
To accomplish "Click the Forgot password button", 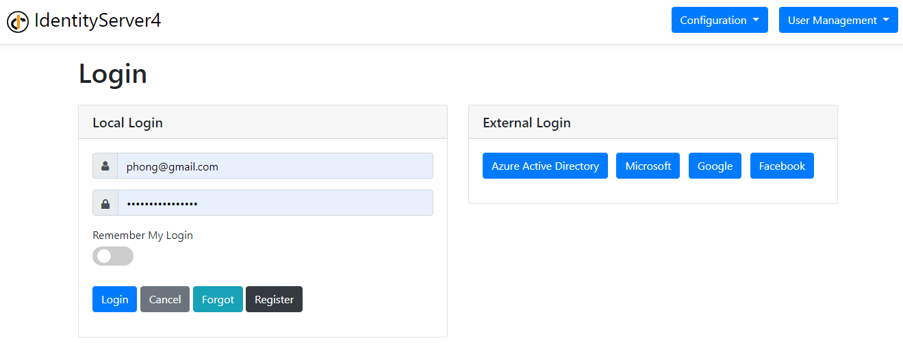I will coord(218,299).
